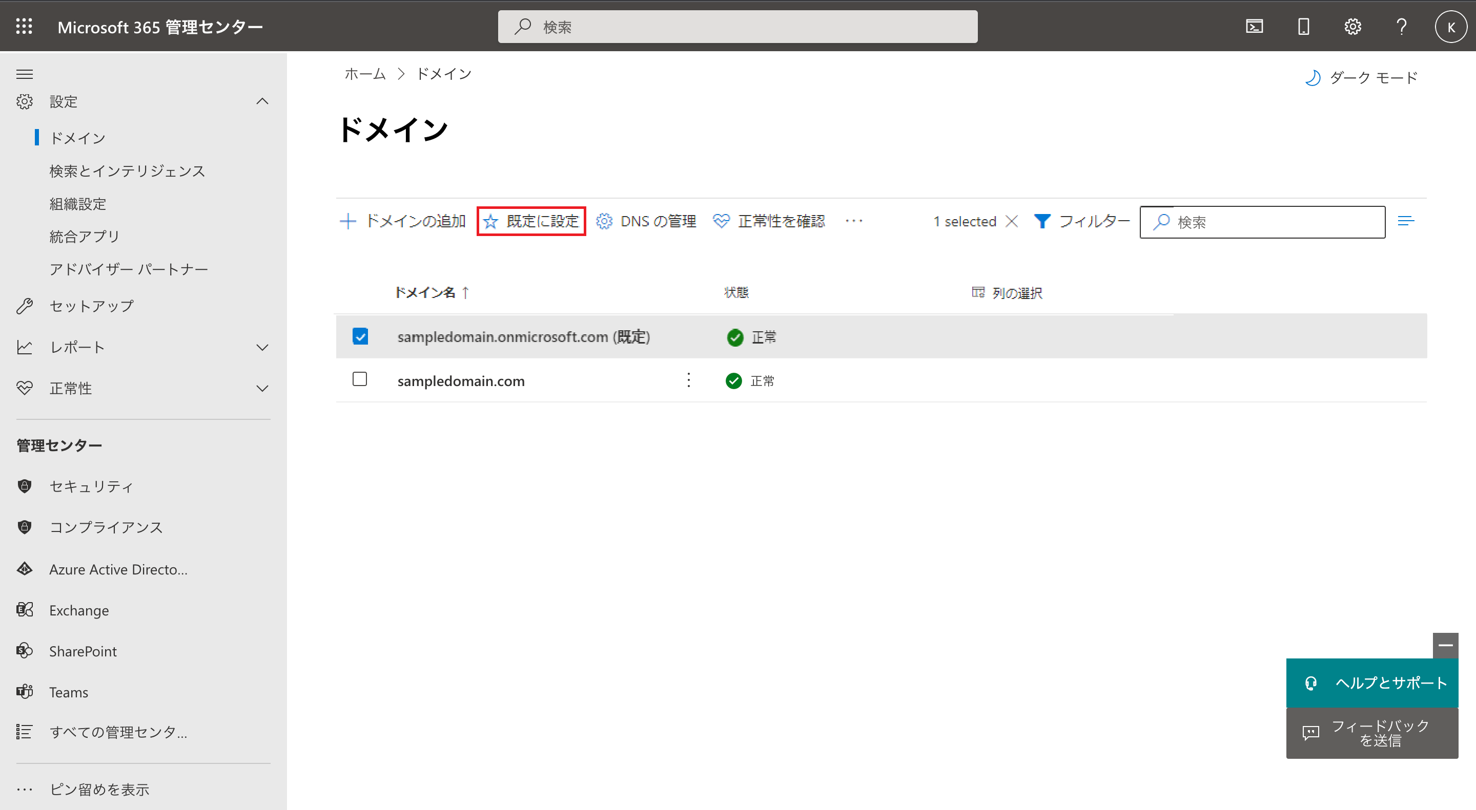Open the list view options icon
This screenshot has width=1476, height=810.
point(1405,221)
